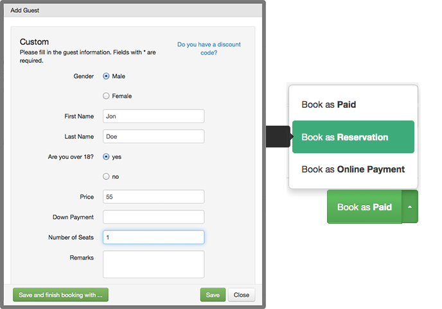Focus the Number of Seats field
This screenshot has height=309, width=442.
coord(153,237)
